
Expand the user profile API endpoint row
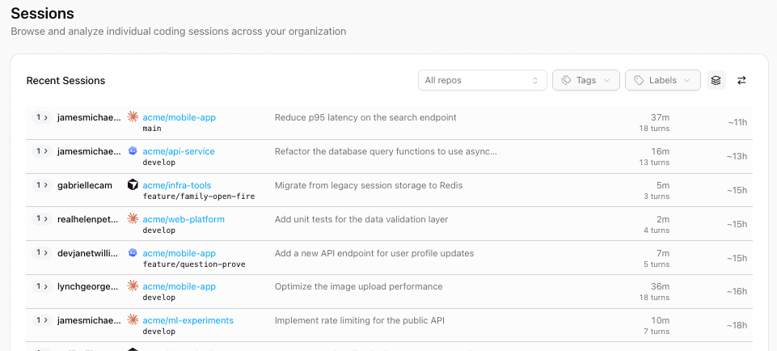(x=42, y=253)
